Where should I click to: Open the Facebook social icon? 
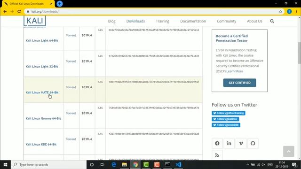click(217, 143)
